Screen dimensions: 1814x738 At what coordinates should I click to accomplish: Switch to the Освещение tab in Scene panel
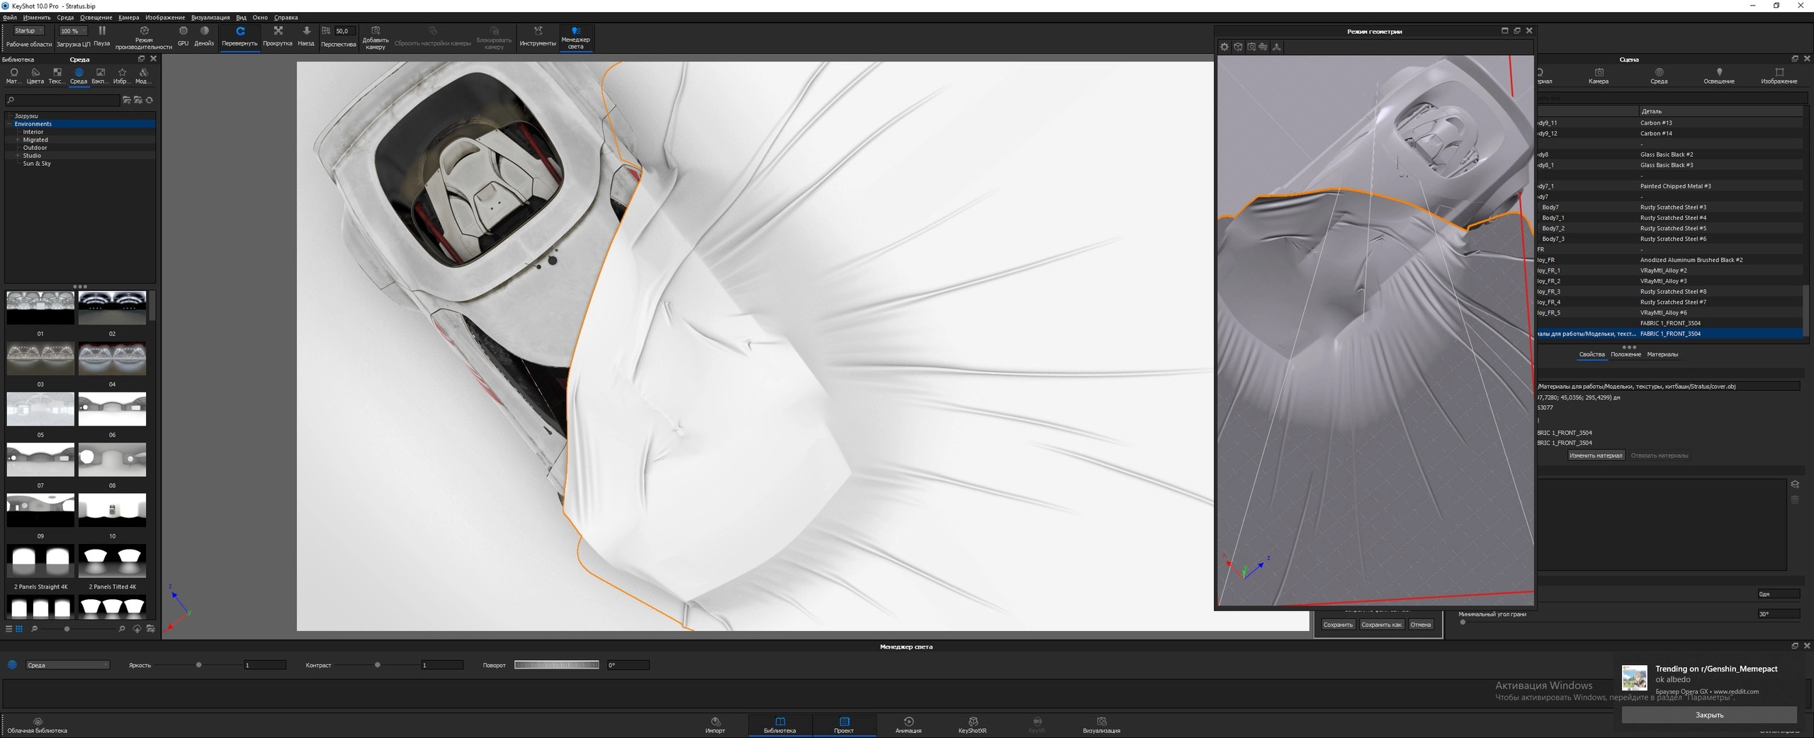tap(1718, 75)
